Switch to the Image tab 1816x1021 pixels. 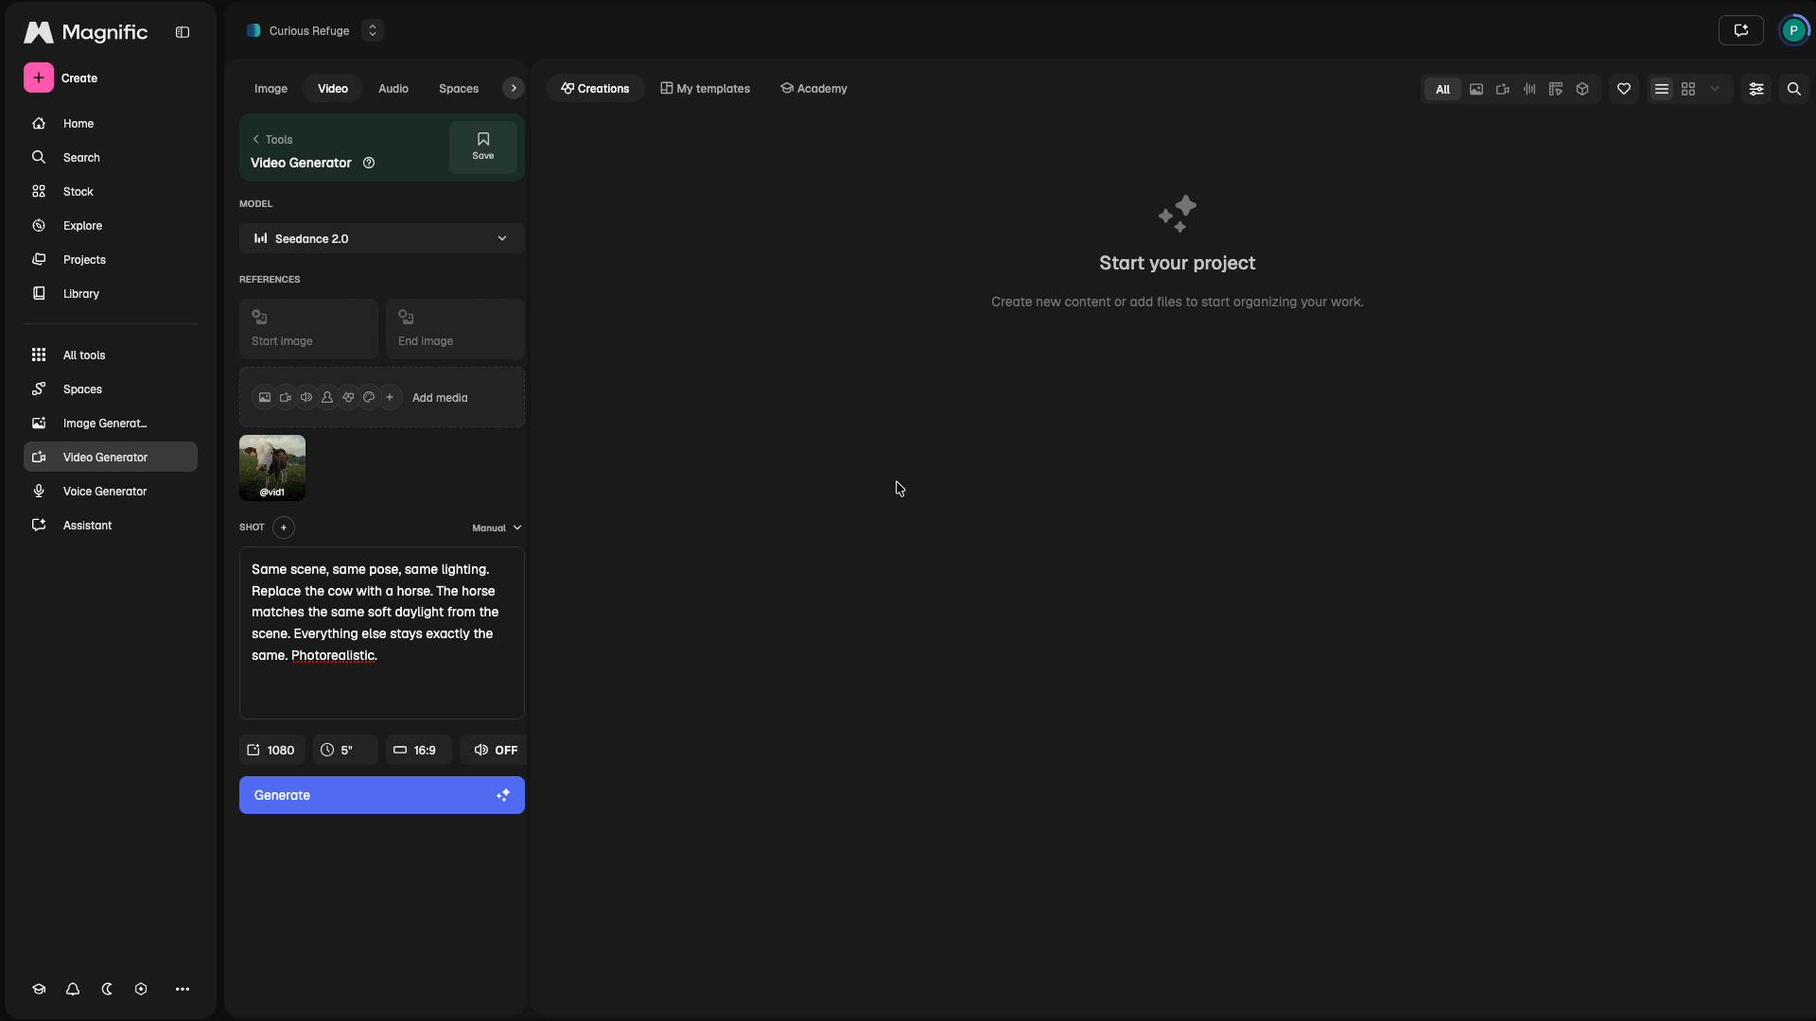pyautogui.click(x=271, y=89)
